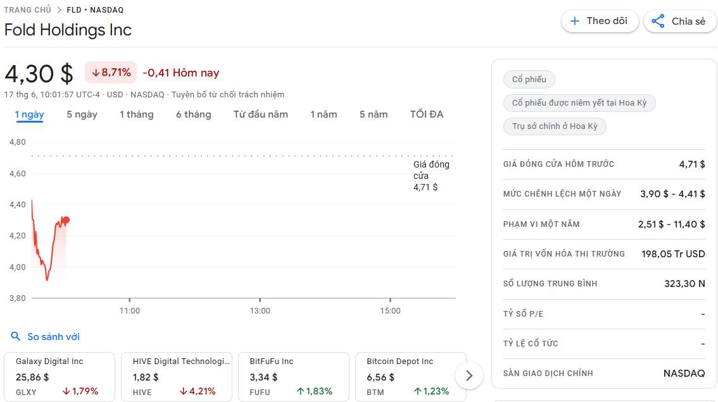Click the TỶ LỆ CỔ TỨC row label
Viewport: 718px width, 402px height.
click(531, 343)
